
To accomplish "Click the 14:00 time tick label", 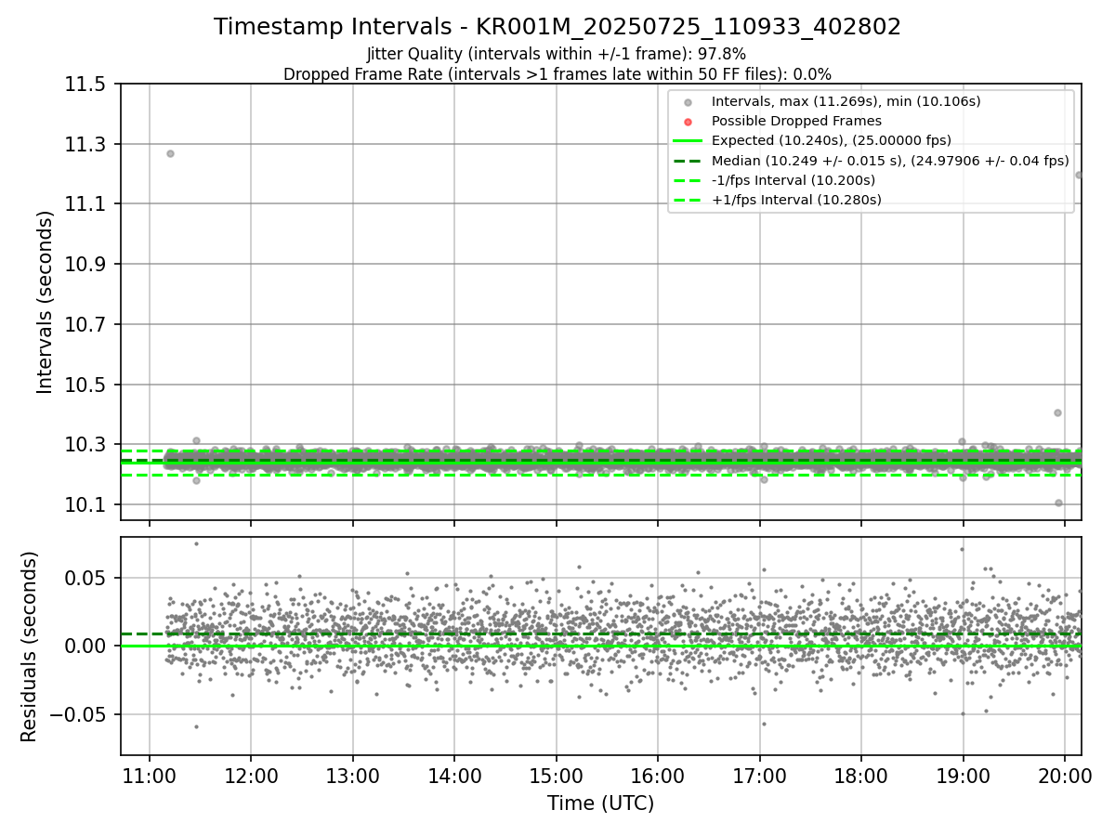I will (454, 777).
